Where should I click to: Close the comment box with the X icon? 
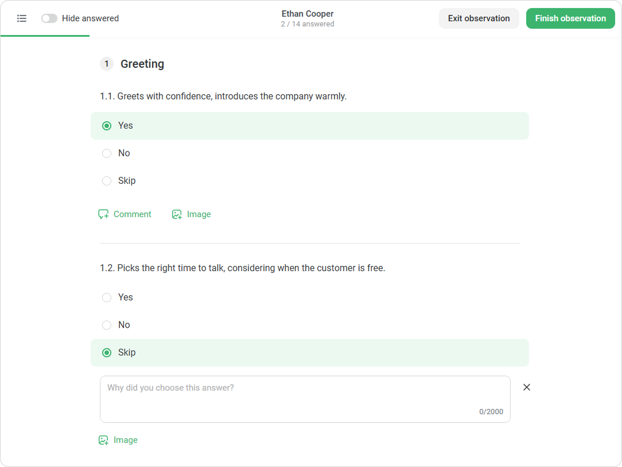pos(526,387)
